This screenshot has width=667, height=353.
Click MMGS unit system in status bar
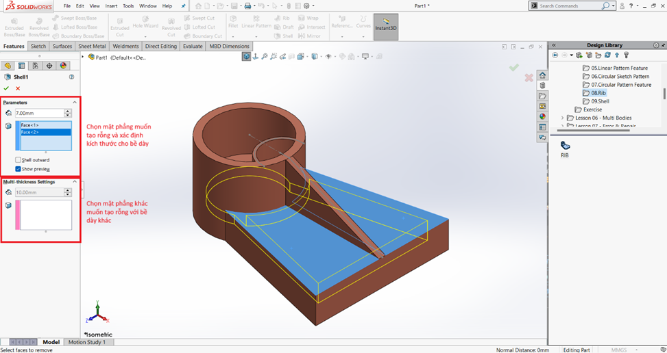coord(619,350)
